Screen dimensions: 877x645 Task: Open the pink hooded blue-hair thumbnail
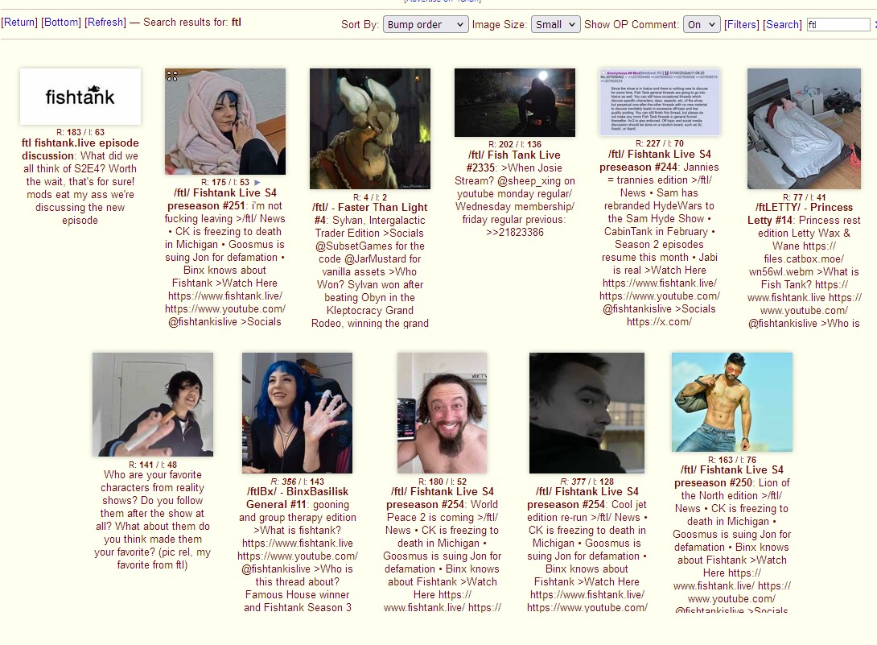point(225,122)
